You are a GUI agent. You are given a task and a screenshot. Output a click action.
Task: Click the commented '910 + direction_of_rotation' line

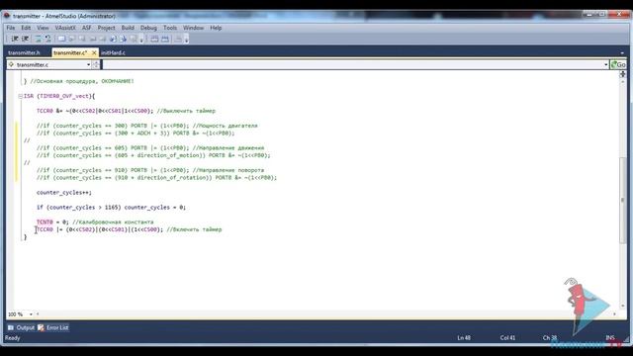156,178
